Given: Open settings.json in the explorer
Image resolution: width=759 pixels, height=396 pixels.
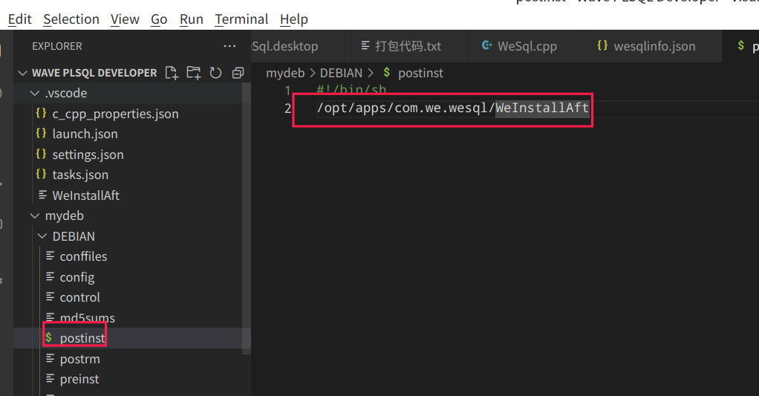Looking at the screenshot, I should coord(88,155).
